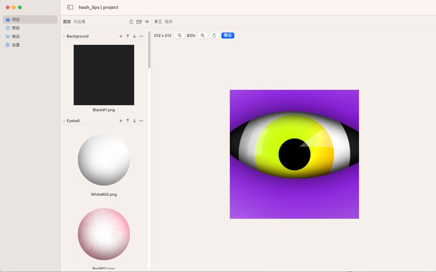
Task: Click the blue 导出 export button
Action: pyautogui.click(x=228, y=35)
